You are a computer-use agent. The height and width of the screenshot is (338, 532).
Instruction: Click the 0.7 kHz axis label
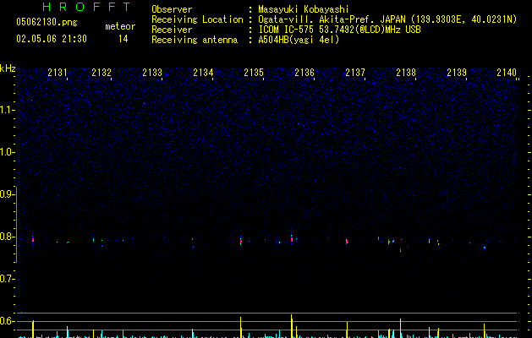coord(7,279)
